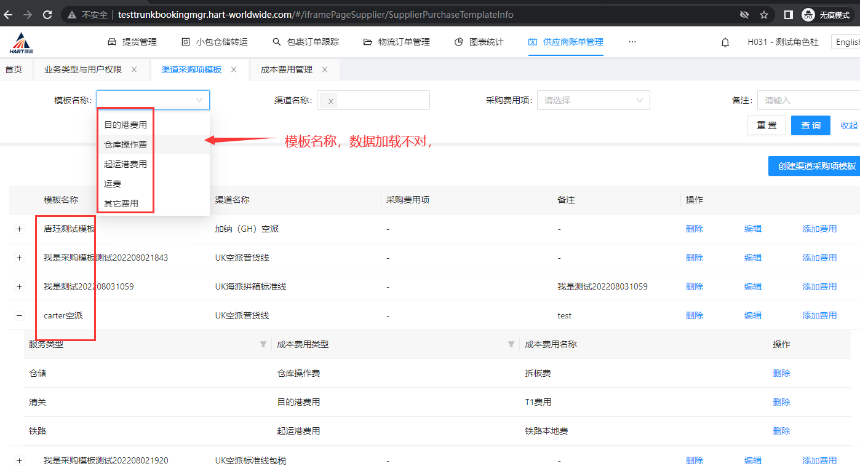The height and width of the screenshot is (469, 860).
Task: Click the 查询 search button
Action: click(810, 125)
